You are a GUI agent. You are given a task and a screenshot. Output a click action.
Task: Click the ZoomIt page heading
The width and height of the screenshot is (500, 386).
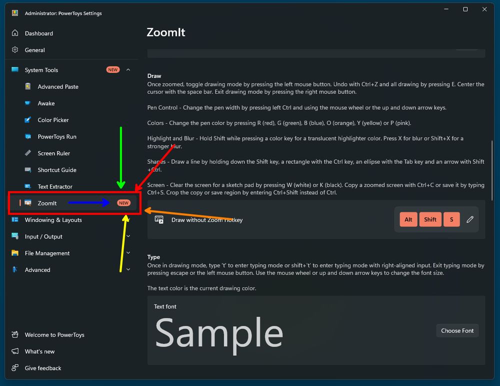166,32
